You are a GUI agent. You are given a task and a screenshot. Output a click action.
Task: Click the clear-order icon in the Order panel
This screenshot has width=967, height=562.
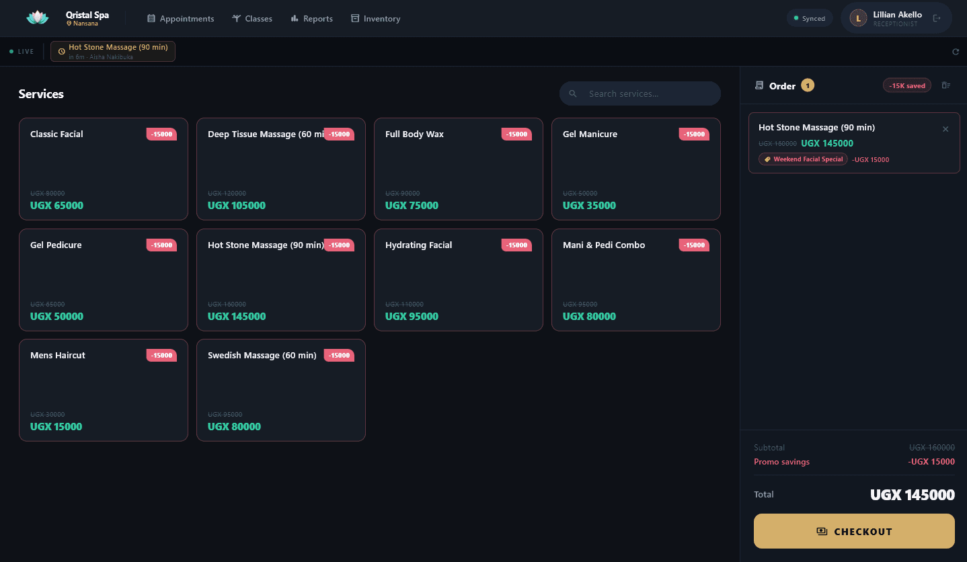pyautogui.click(x=947, y=85)
